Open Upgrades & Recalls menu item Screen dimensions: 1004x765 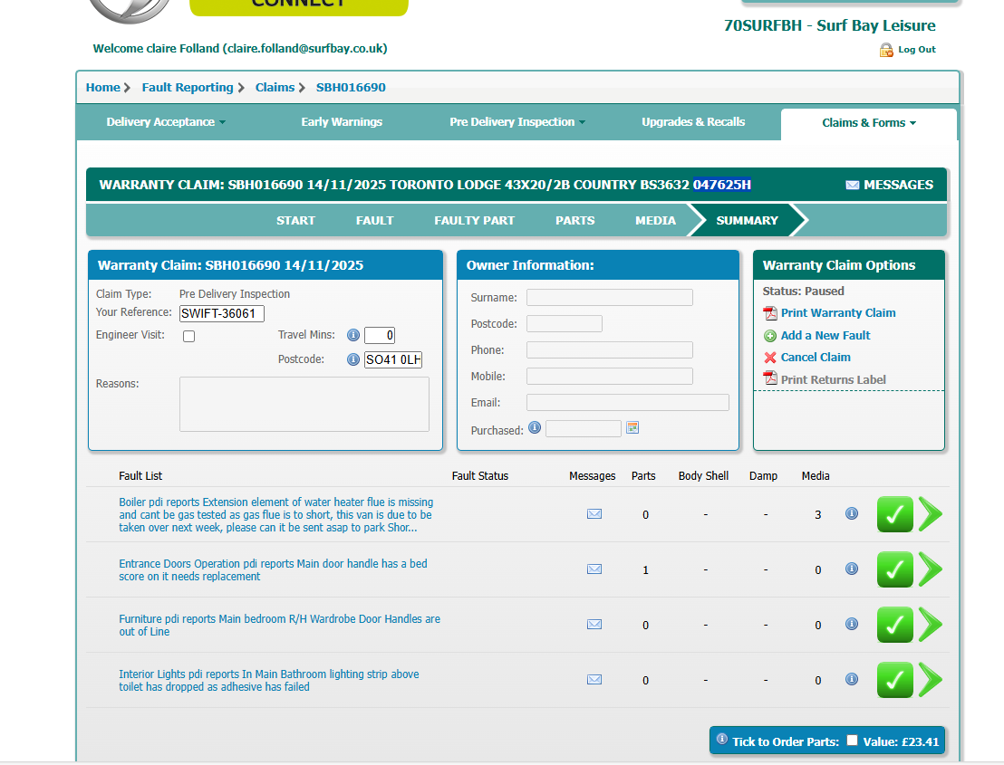coord(693,122)
